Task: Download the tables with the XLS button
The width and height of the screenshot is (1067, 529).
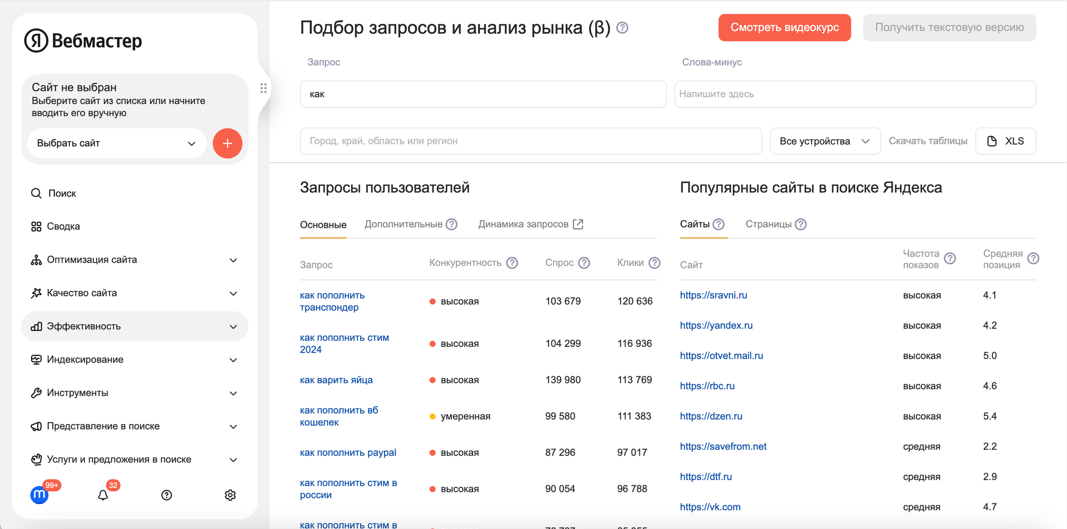Action: (1006, 141)
